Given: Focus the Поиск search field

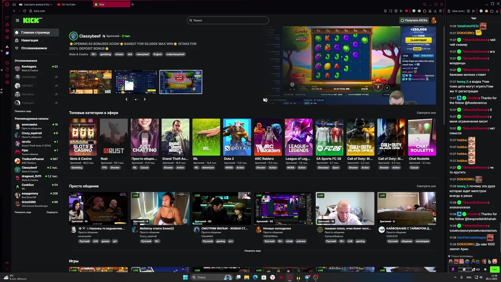Looking at the screenshot, I should 228,20.
